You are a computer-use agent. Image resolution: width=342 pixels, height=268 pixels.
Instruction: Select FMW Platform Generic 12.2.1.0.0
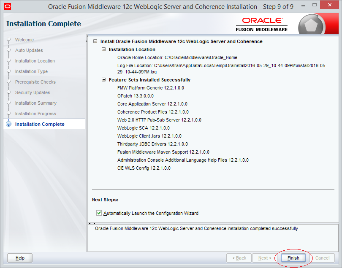(150, 88)
